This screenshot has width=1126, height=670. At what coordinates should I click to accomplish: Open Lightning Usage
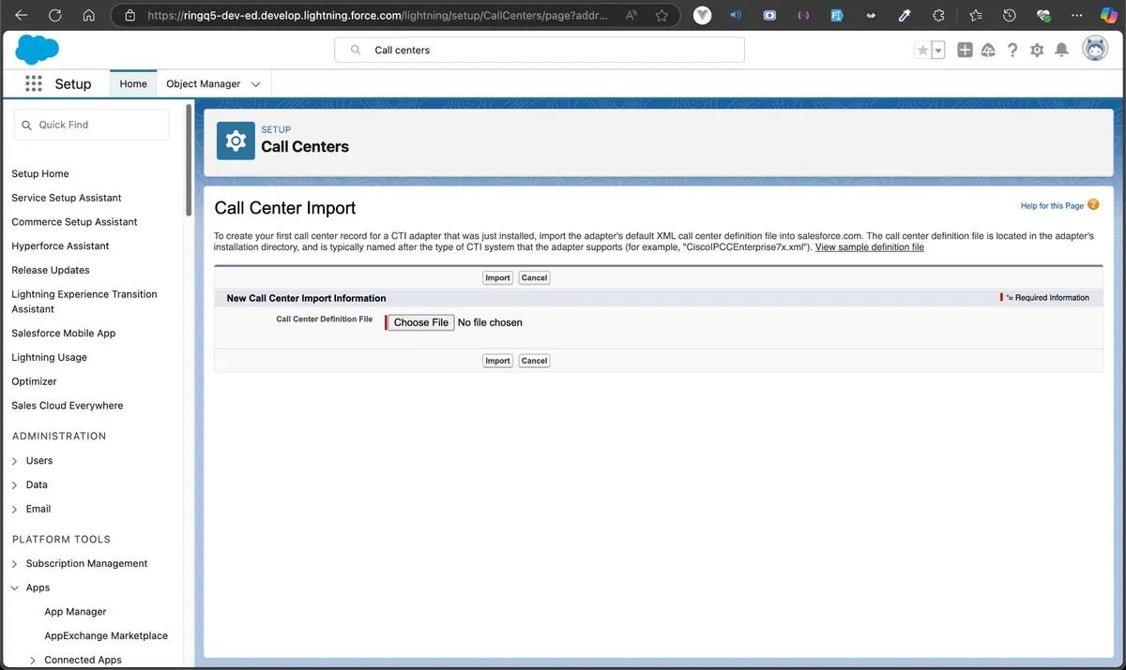(x=49, y=358)
